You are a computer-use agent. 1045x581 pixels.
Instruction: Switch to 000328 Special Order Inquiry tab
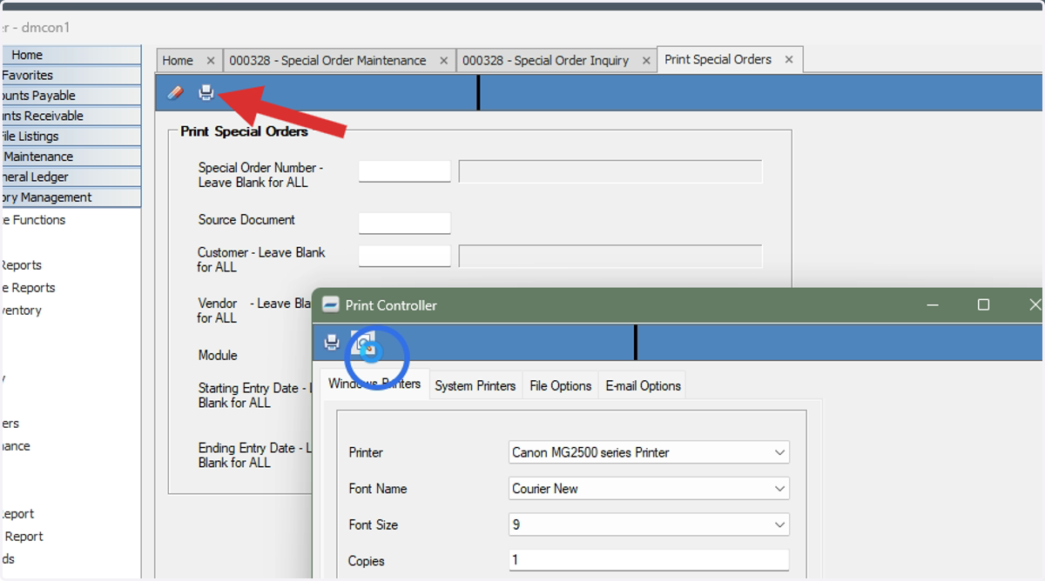pyautogui.click(x=545, y=60)
